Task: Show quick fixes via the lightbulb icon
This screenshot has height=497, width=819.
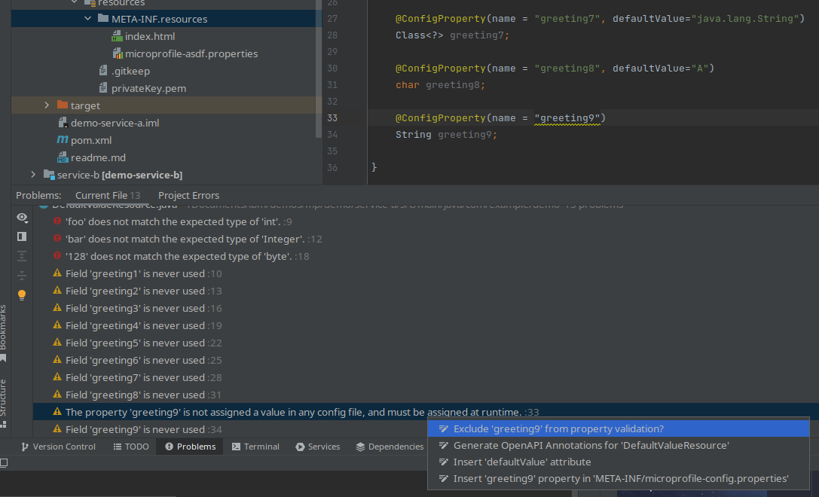Action: tap(22, 294)
